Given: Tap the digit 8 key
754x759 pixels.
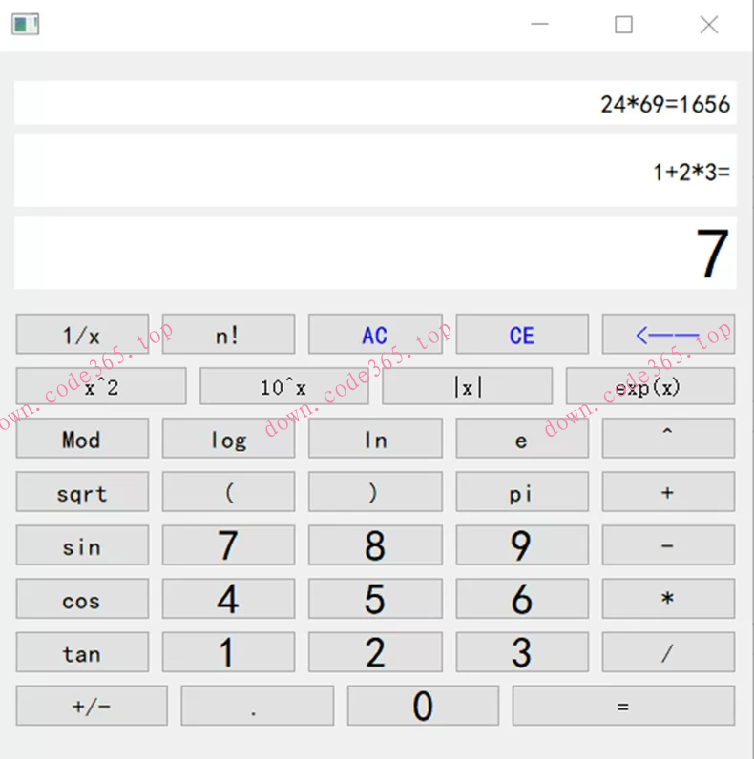Looking at the screenshot, I should (375, 545).
